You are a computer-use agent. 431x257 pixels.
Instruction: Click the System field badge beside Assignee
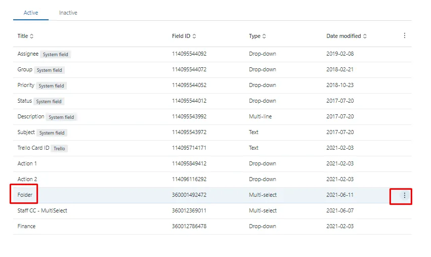[x=56, y=54]
